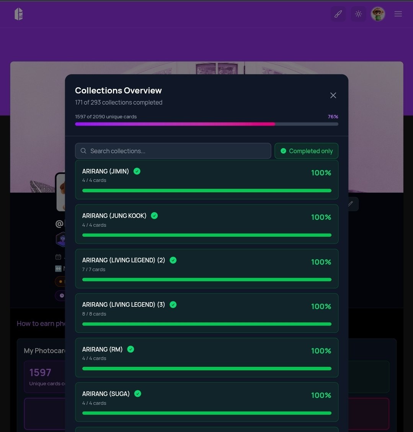Click the '8 / 8 cards' count
413x432 pixels.
click(x=94, y=314)
